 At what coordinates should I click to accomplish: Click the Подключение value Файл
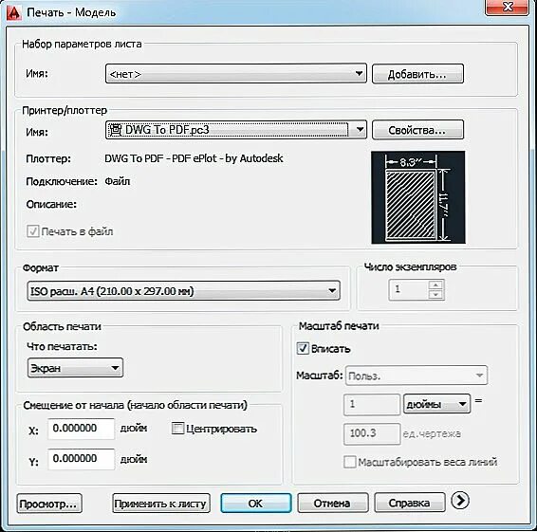tap(117, 181)
